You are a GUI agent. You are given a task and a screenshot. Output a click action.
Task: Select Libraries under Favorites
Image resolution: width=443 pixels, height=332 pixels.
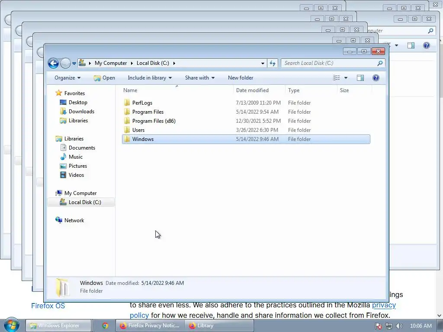[78, 120]
